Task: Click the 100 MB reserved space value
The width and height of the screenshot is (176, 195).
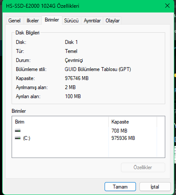Action: click(73, 96)
